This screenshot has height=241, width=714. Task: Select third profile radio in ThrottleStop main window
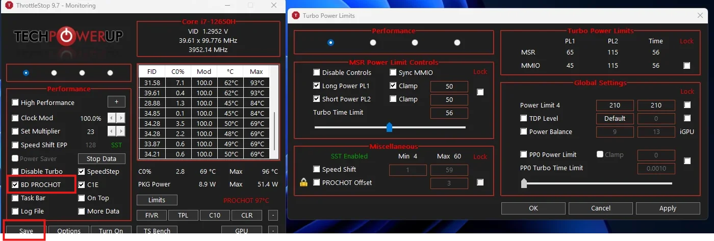coord(82,73)
